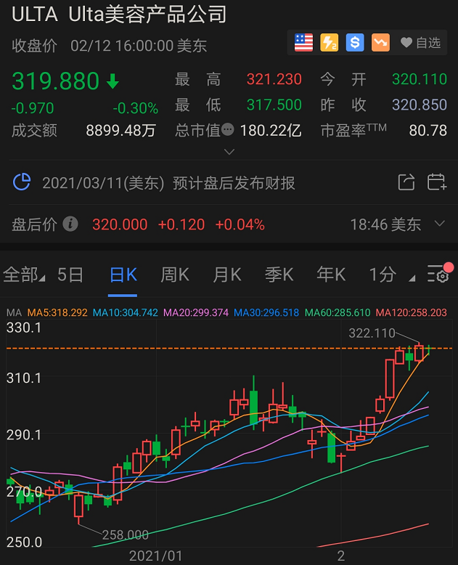Image resolution: width=458 pixels, height=565 pixels.
Task: Open the 全部 range dropdown
Action: [23, 275]
